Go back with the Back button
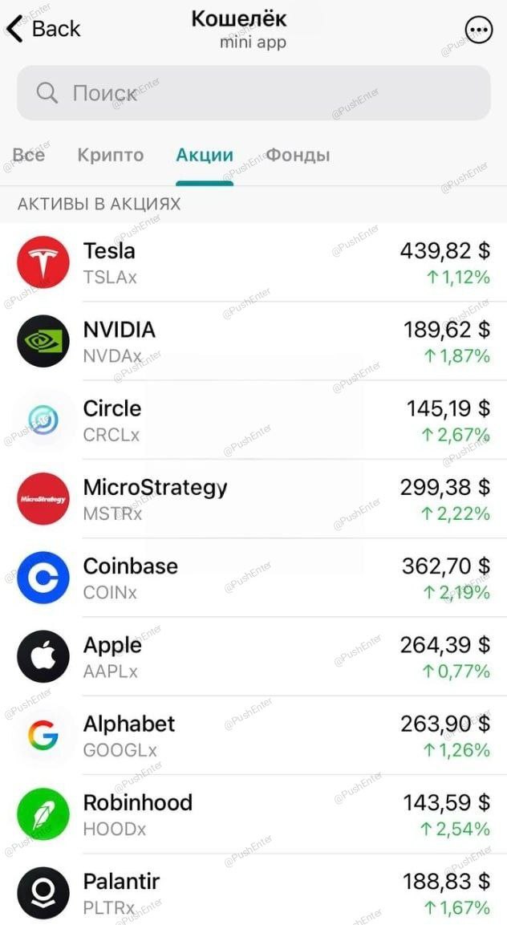Image resolution: width=507 pixels, height=925 pixels. [43, 29]
